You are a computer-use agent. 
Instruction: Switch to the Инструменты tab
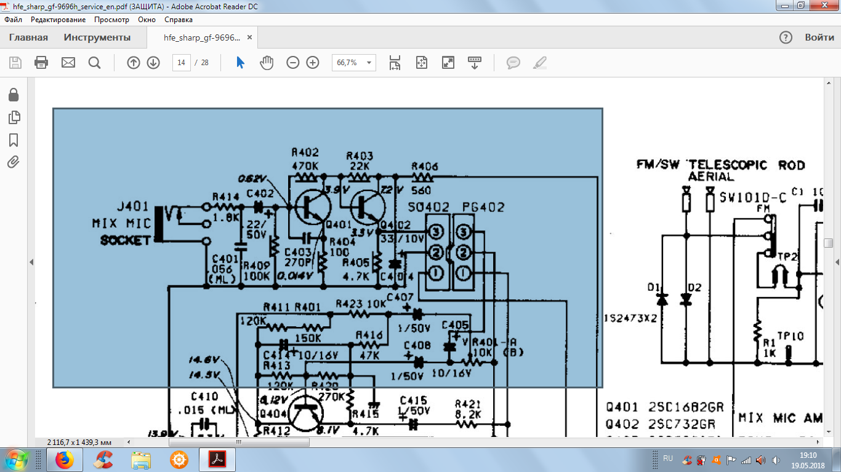pyautogui.click(x=97, y=37)
